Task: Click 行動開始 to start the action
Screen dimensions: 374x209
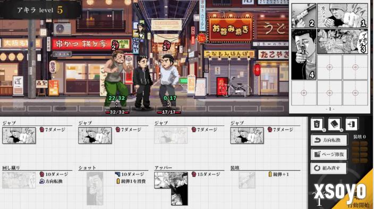Action: (x=358, y=205)
